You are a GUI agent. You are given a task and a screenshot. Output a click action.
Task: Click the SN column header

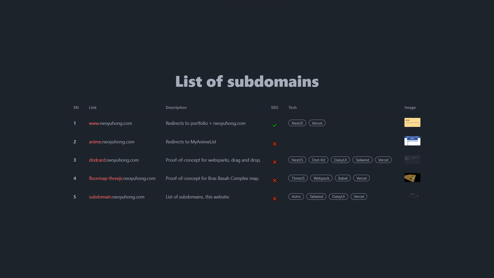pos(76,107)
